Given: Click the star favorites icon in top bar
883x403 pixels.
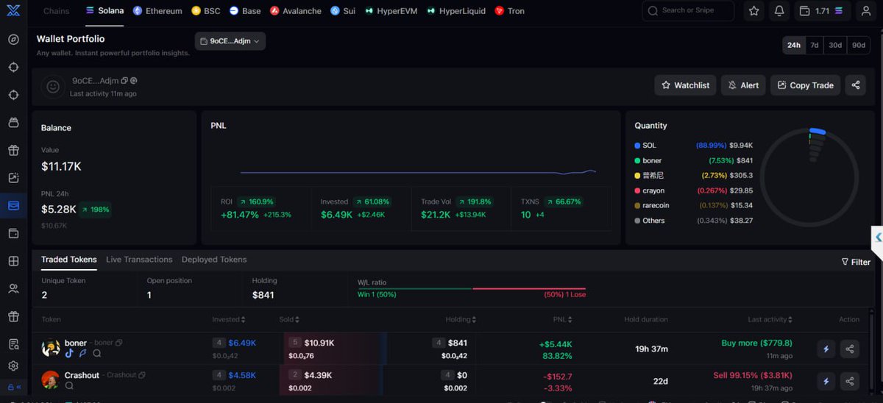Looking at the screenshot, I should [753, 11].
